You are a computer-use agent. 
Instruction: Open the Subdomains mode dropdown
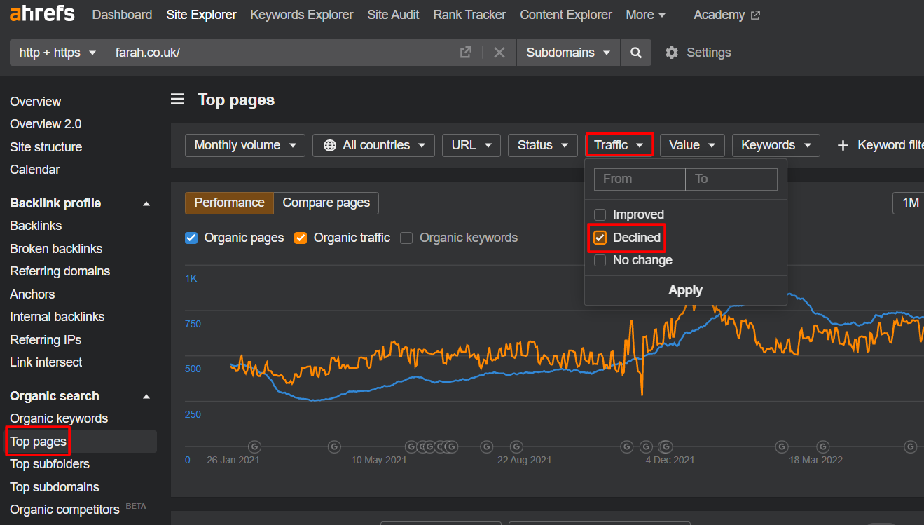(568, 53)
